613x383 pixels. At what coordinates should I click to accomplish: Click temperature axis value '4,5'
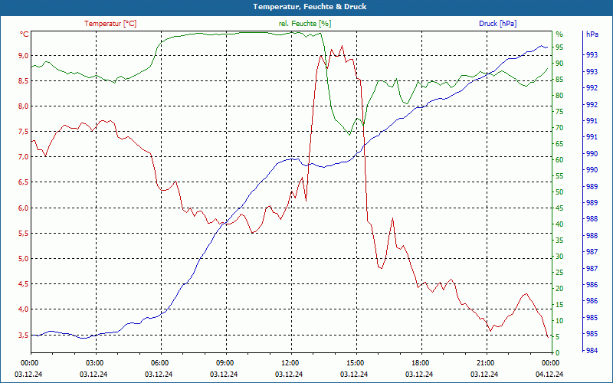(x=24, y=283)
